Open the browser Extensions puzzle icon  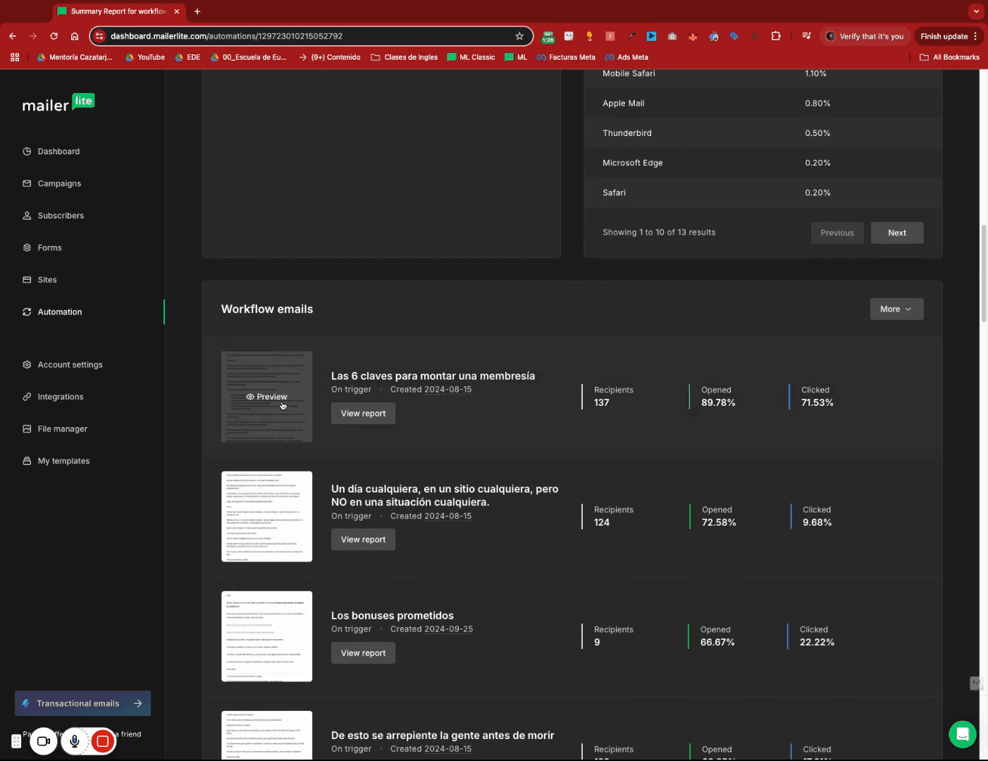pos(776,36)
